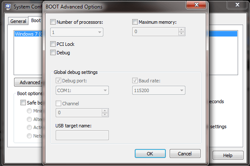Screen dimensions: 250x166
Task: Click the Cancel button
Action: pyautogui.click(x=185, y=154)
